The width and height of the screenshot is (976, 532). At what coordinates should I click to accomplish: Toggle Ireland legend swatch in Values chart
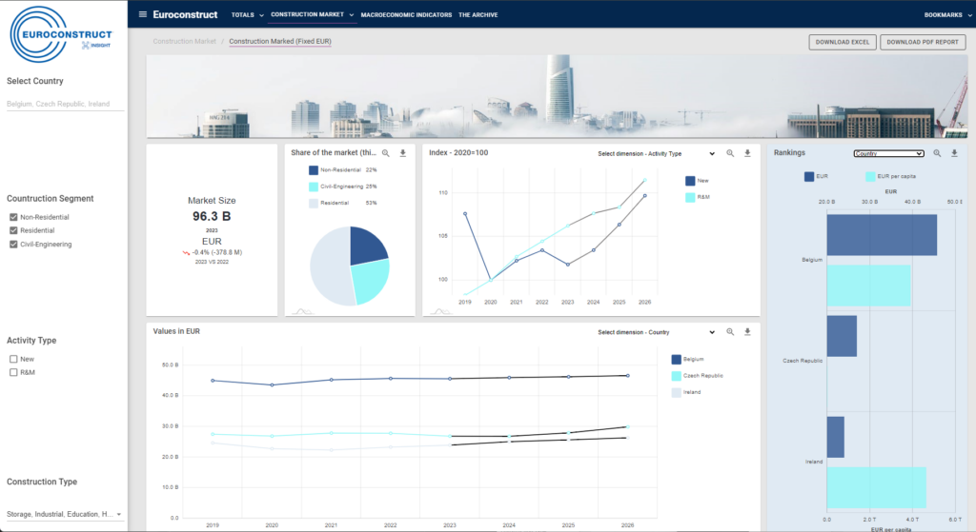(676, 392)
